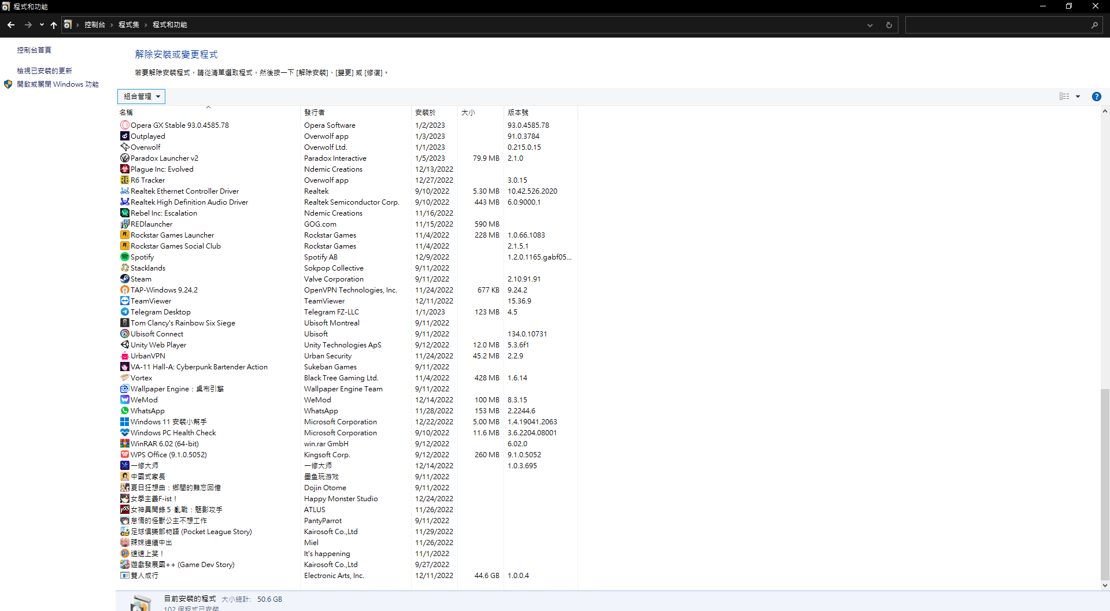This screenshot has height=611, width=1110.
Task: Click the scrollbar up arrow
Action: click(1105, 111)
